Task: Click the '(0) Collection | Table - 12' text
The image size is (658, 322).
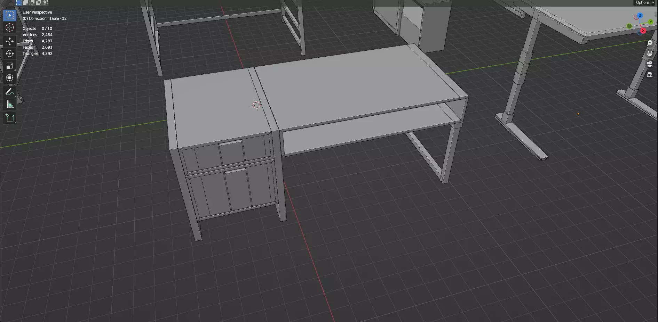Action: [x=45, y=18]
